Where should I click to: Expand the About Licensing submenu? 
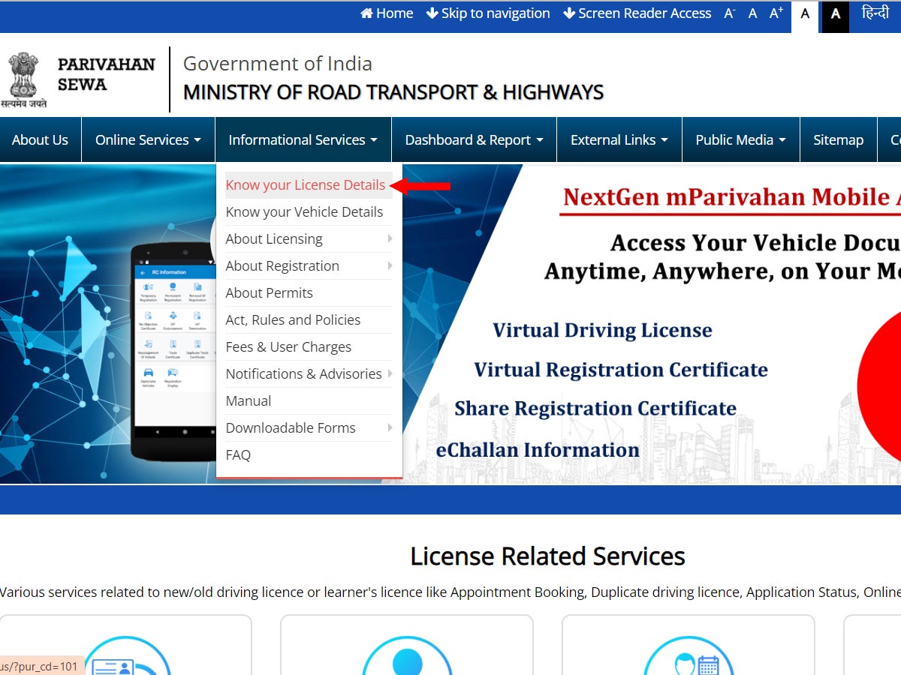(x=309, y=239)
